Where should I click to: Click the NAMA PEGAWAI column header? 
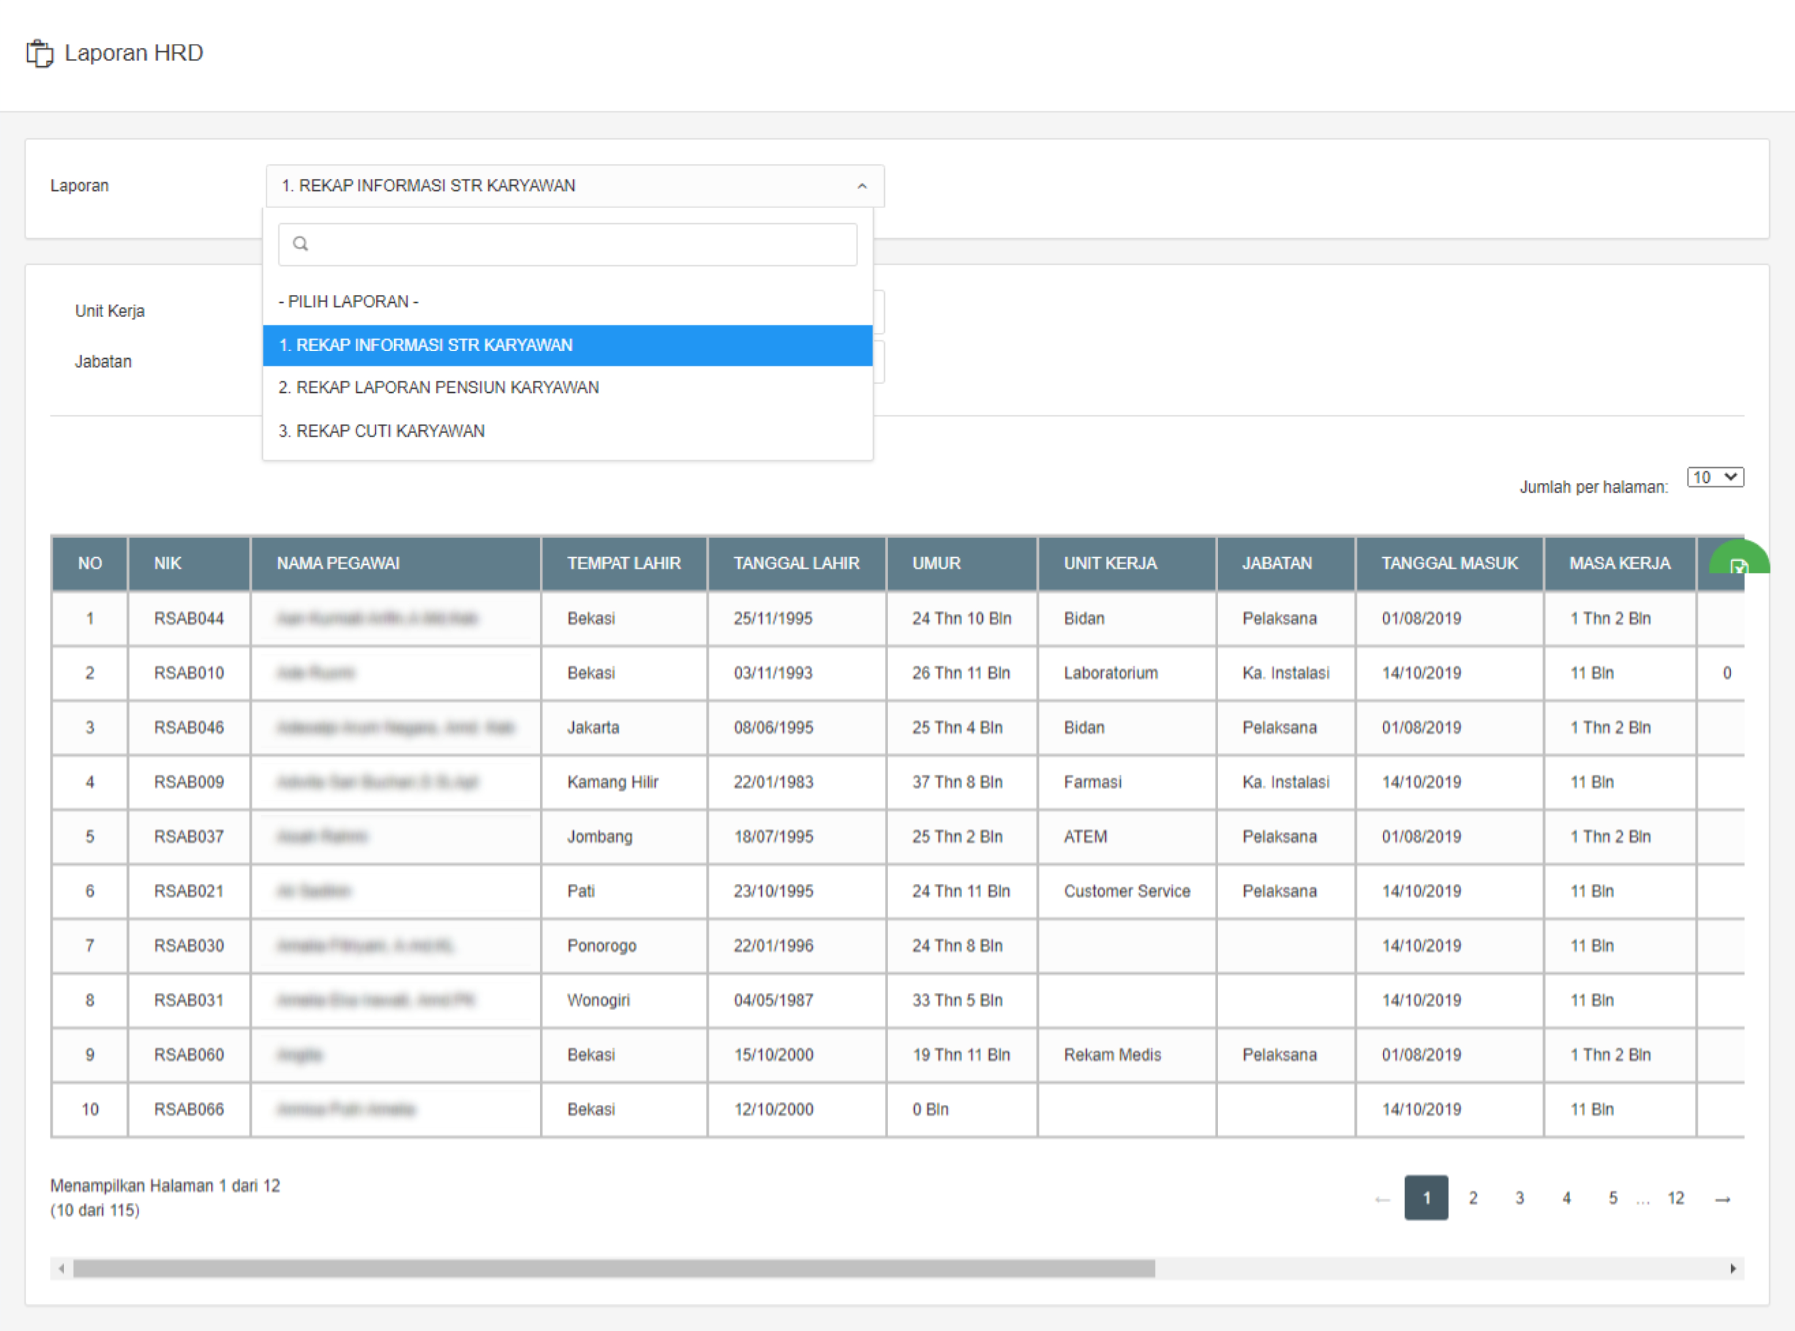[339, 563]
